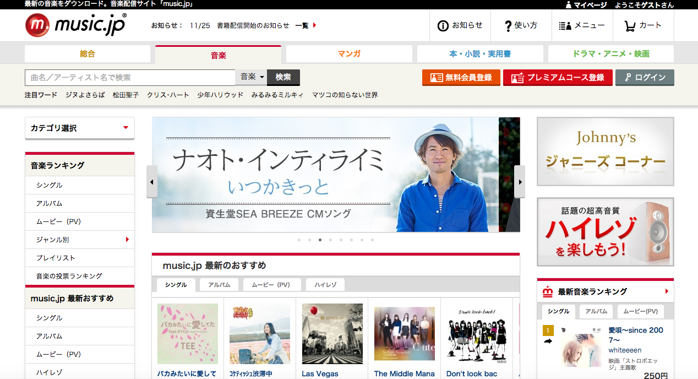This screenshot has height=379, width=698.
Task: Open the お知らせ info icon
Action: (x=443, y=26)
